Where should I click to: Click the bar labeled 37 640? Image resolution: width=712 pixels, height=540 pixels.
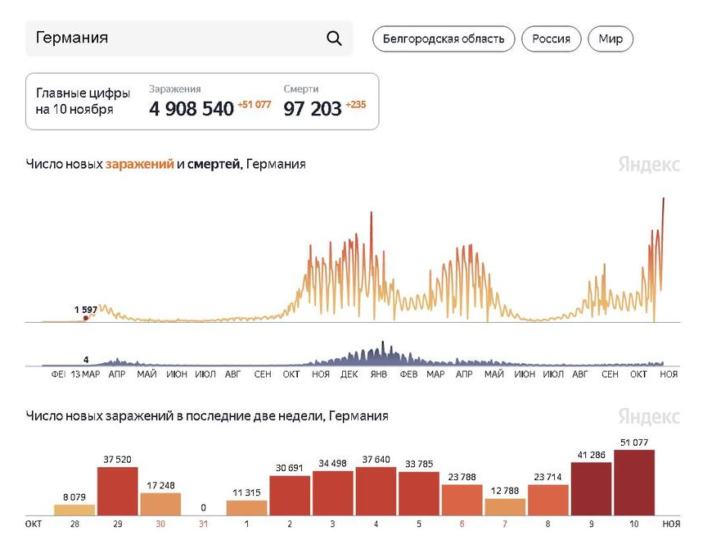pyautogui.click(x=376, y=492)
